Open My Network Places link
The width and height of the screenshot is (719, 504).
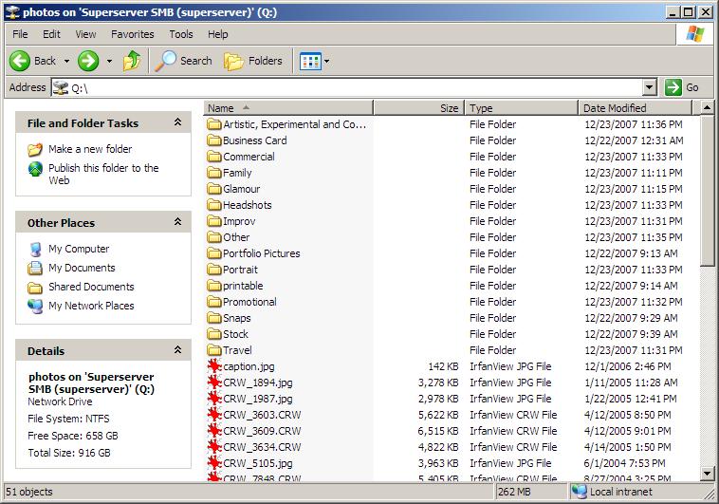click(91, 306)
